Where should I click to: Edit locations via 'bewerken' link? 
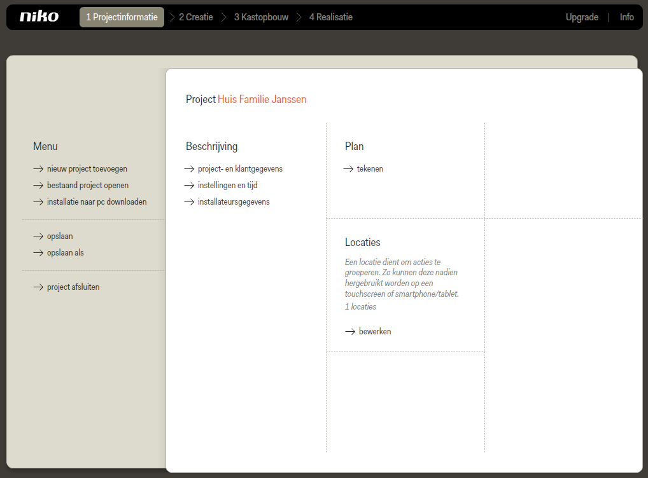[x=375, y=331]
